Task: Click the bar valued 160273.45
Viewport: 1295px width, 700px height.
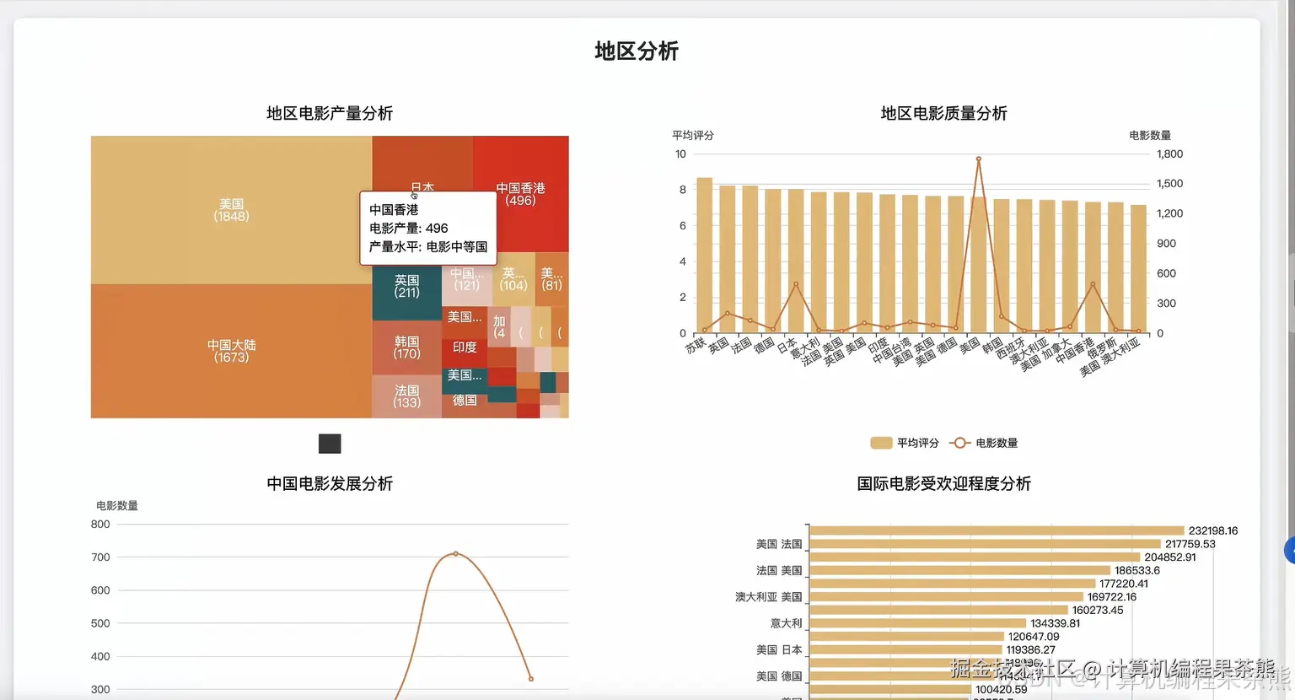Action: 938,610
